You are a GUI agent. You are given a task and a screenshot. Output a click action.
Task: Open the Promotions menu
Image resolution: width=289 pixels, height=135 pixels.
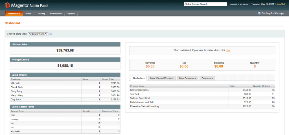pyautogui.click(x=56, y=13)
